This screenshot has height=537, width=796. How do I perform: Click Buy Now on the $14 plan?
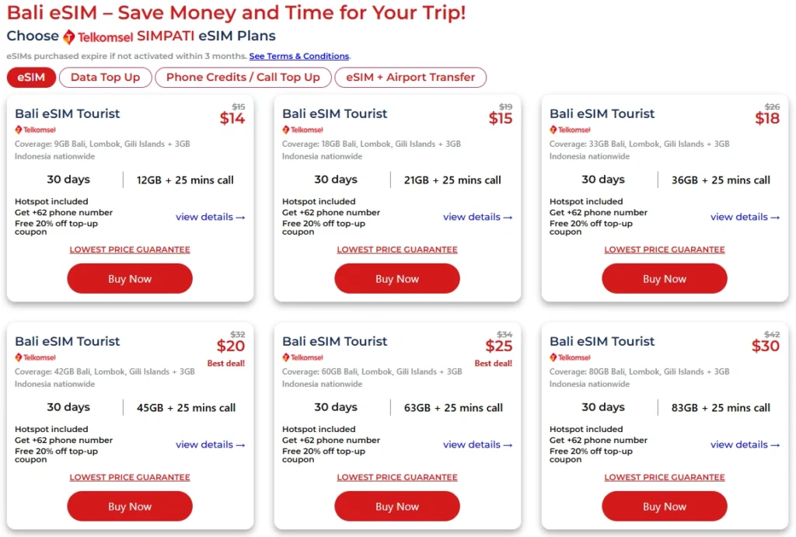129,278
